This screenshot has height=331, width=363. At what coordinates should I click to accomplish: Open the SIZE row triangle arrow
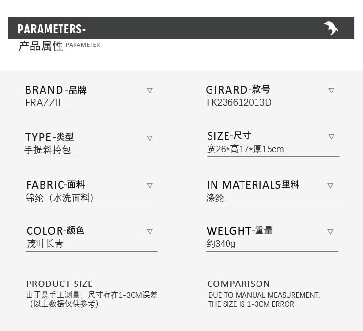tap(331, 137)
